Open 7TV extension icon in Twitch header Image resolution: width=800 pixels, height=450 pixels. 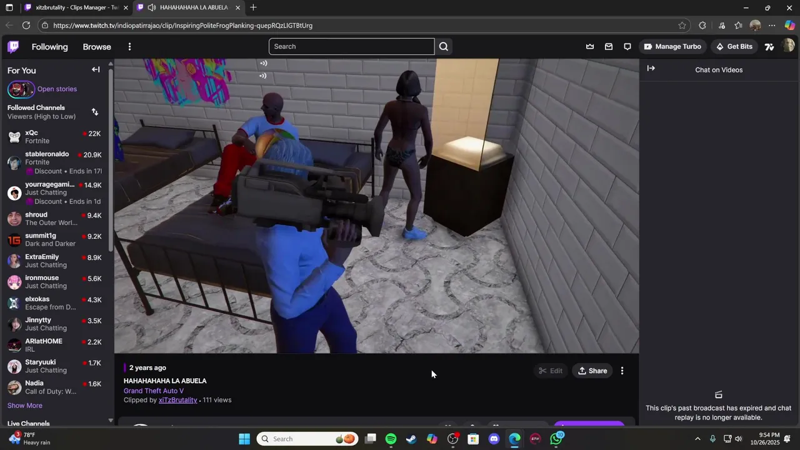[x=769, y=47]
